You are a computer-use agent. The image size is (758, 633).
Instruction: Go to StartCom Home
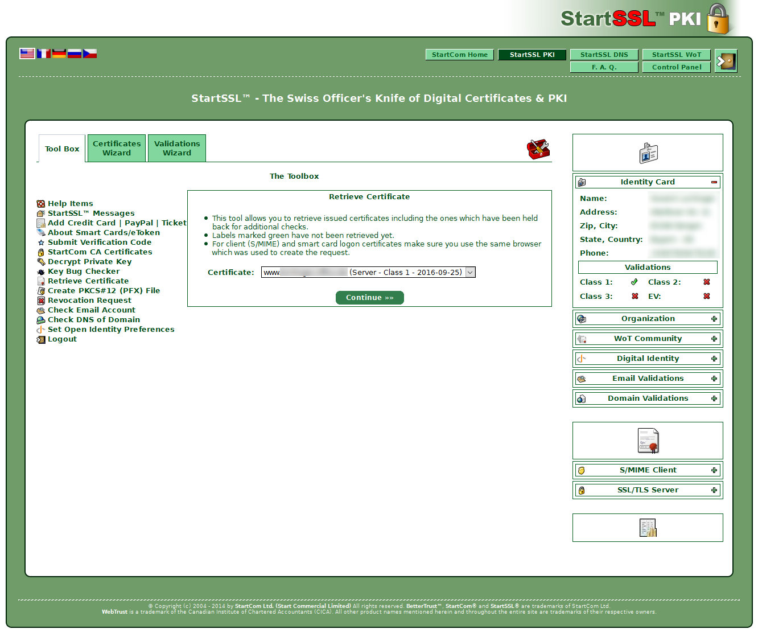pos(460,55)
